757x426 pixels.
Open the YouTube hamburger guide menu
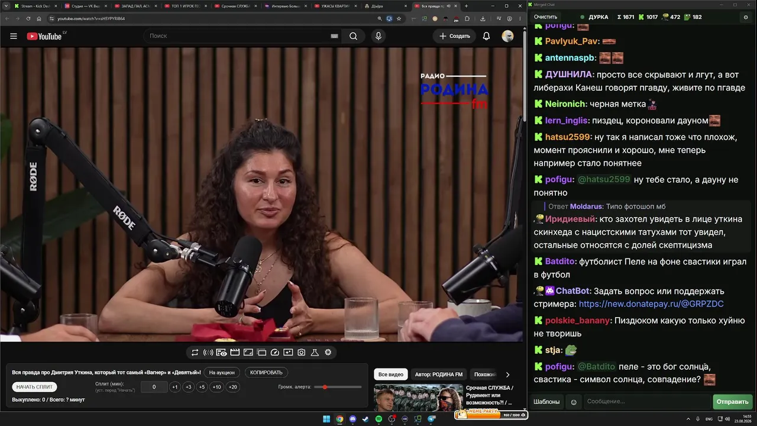point(14,36)
